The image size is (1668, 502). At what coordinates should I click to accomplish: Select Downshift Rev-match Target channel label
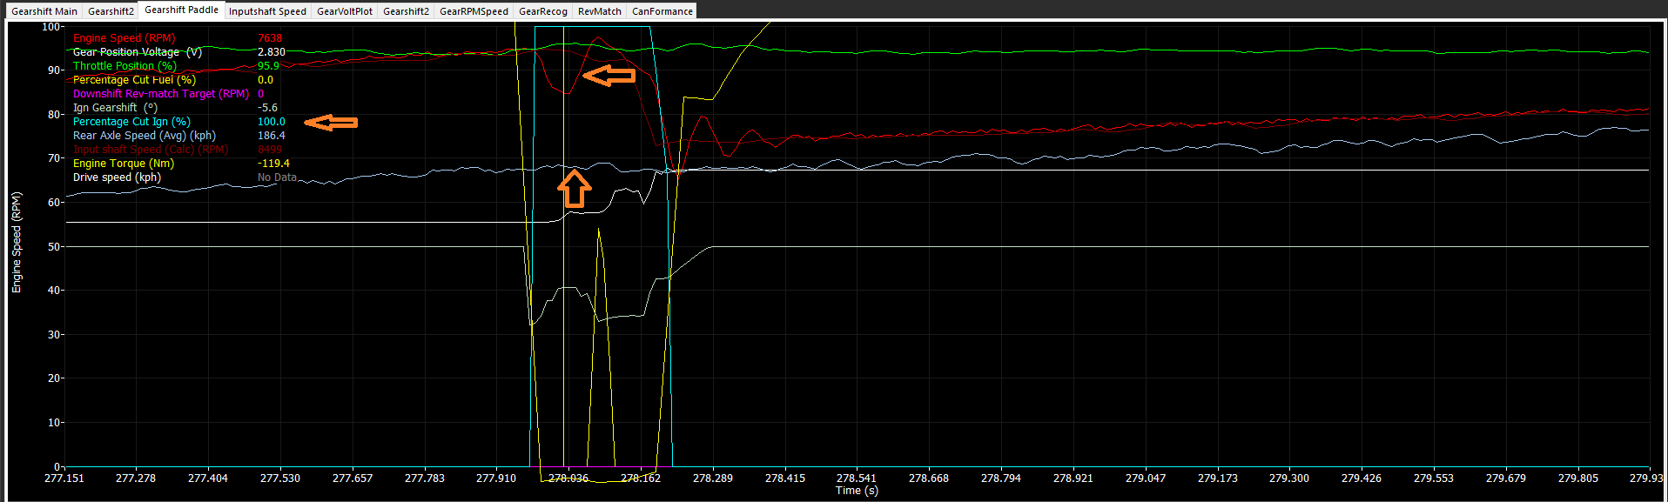tap(160, 94)
